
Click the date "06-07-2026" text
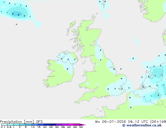114,122
